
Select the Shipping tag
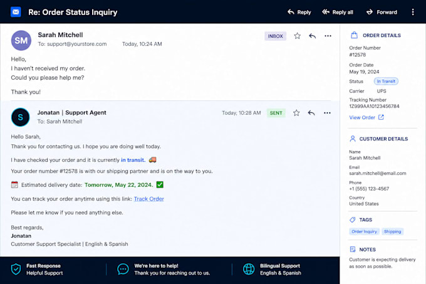coord(393,231)
